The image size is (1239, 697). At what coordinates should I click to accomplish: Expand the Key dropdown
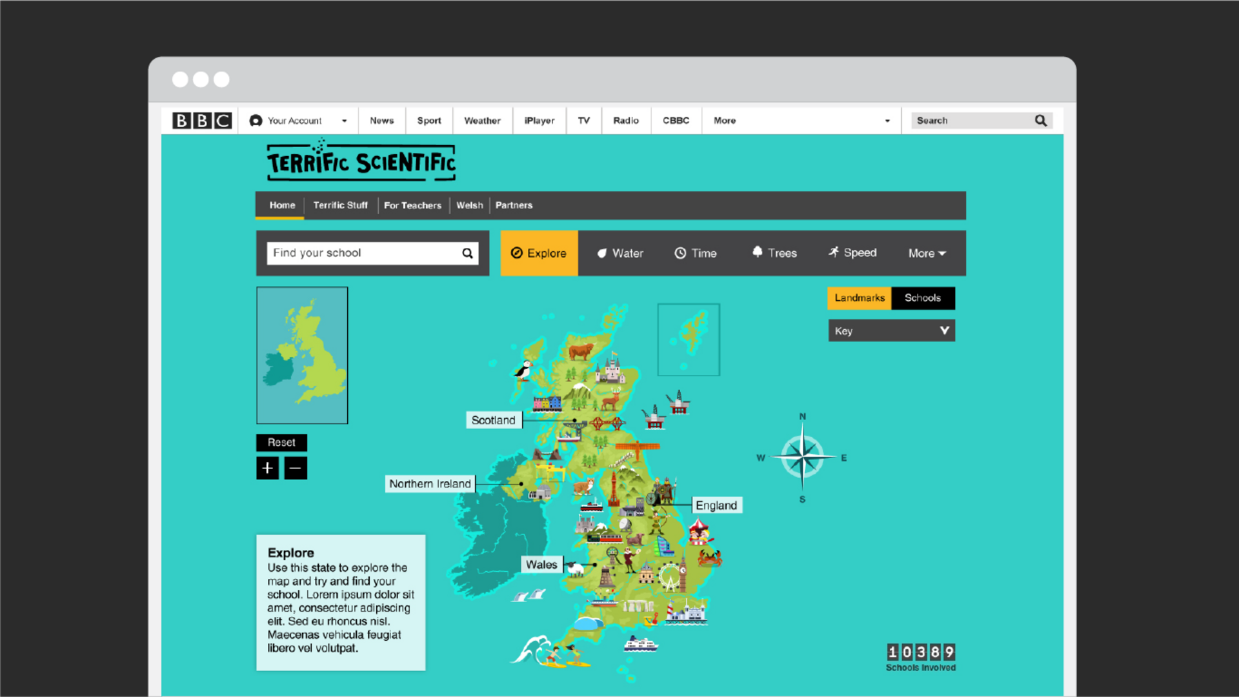tap(892, 330)
